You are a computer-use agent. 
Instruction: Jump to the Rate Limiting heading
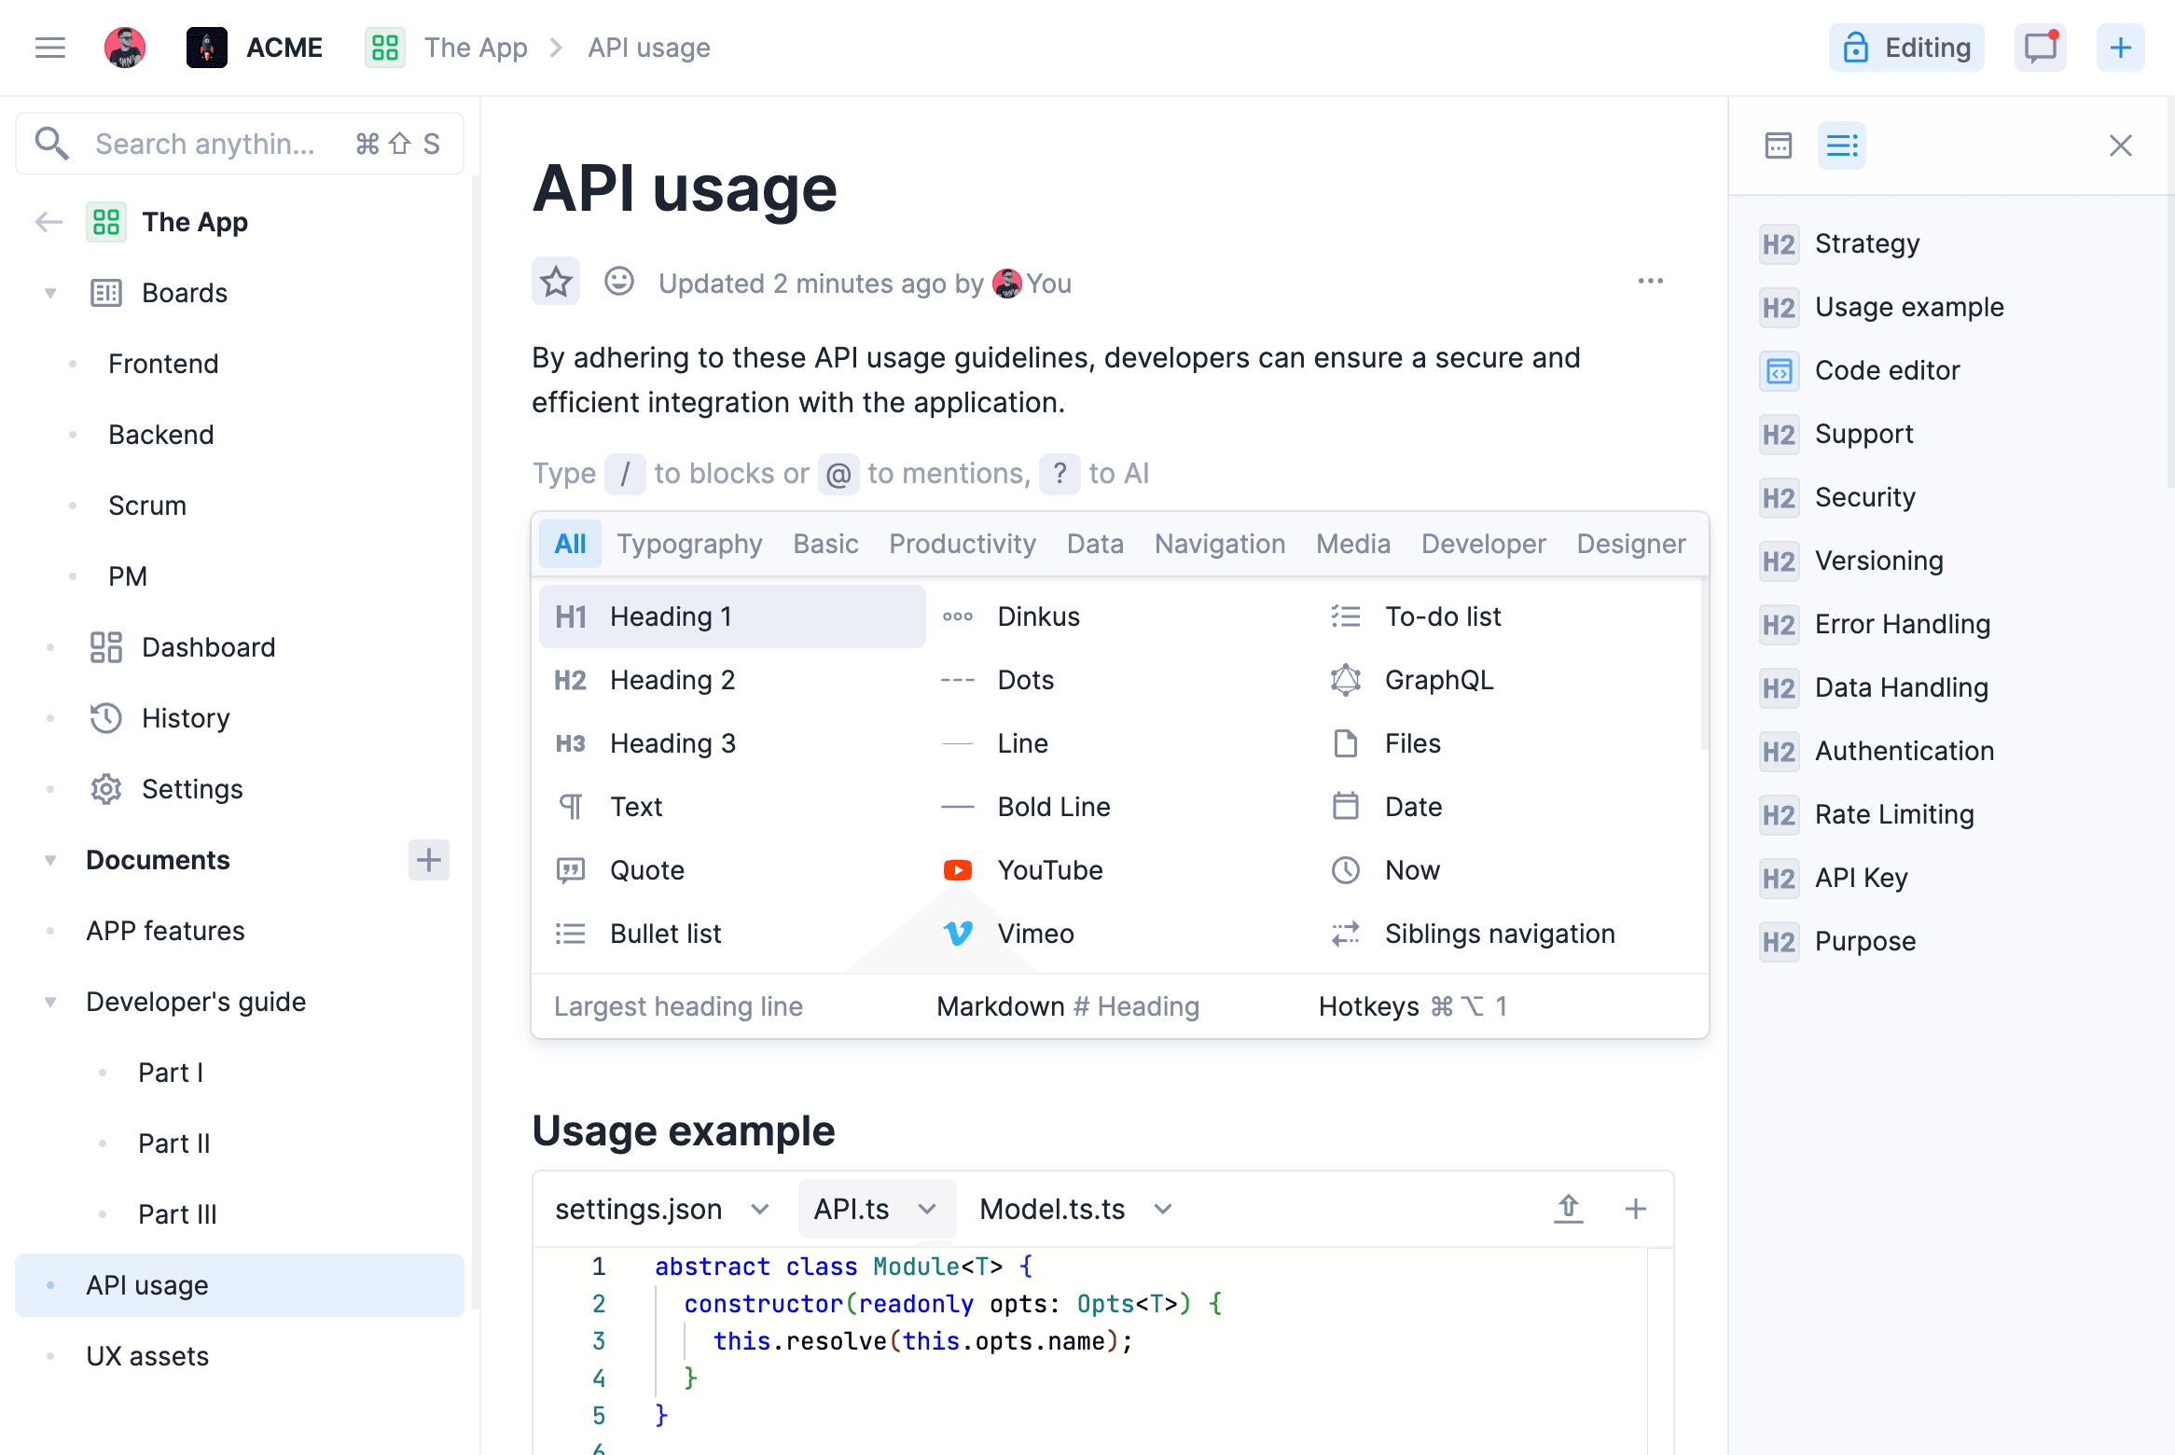coord(1893,814)
